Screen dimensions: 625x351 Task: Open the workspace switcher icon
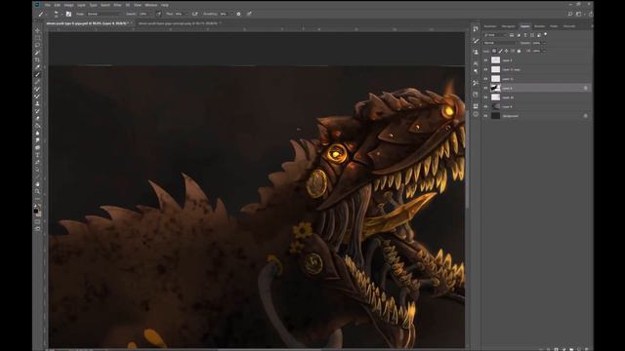[579, 14]
